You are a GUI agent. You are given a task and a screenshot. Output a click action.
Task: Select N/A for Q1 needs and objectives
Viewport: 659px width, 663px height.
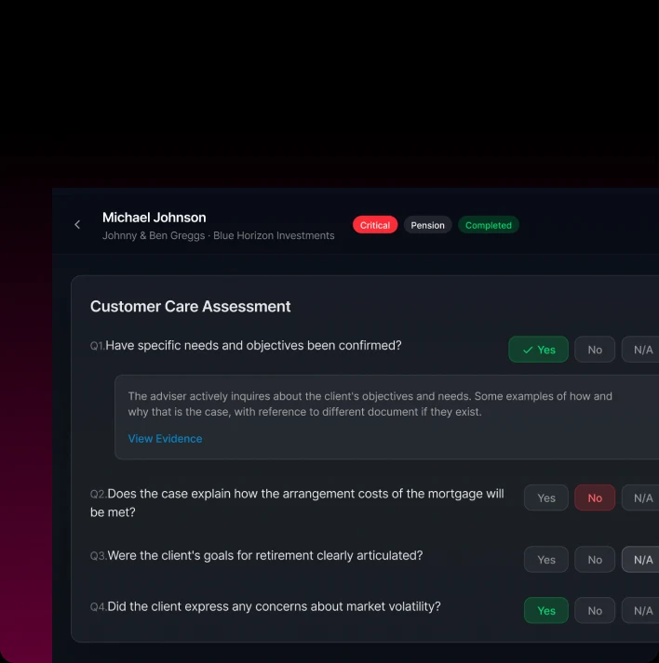click(x=642, y=350)
